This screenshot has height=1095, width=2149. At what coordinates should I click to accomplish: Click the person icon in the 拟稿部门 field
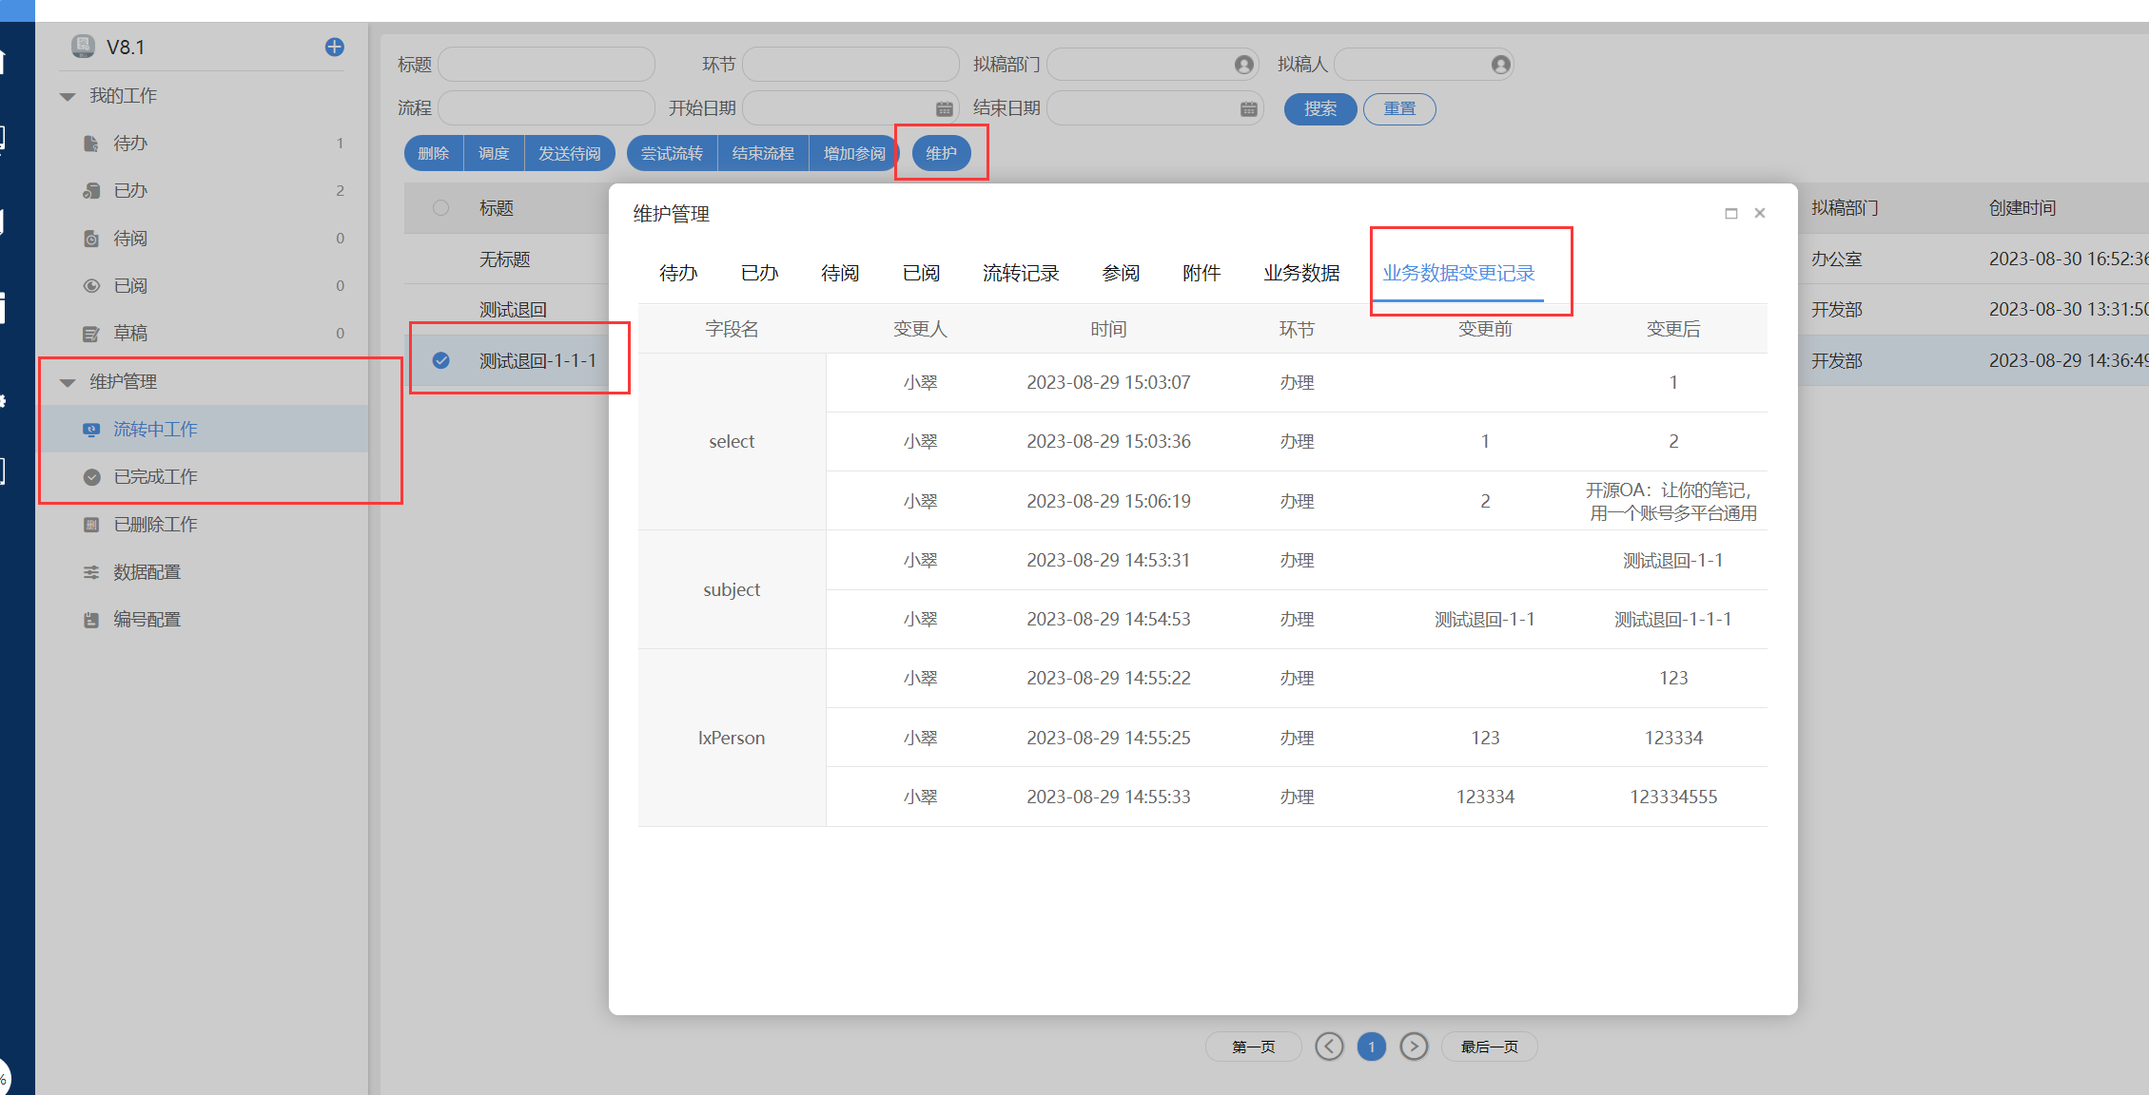point(1243,65)
